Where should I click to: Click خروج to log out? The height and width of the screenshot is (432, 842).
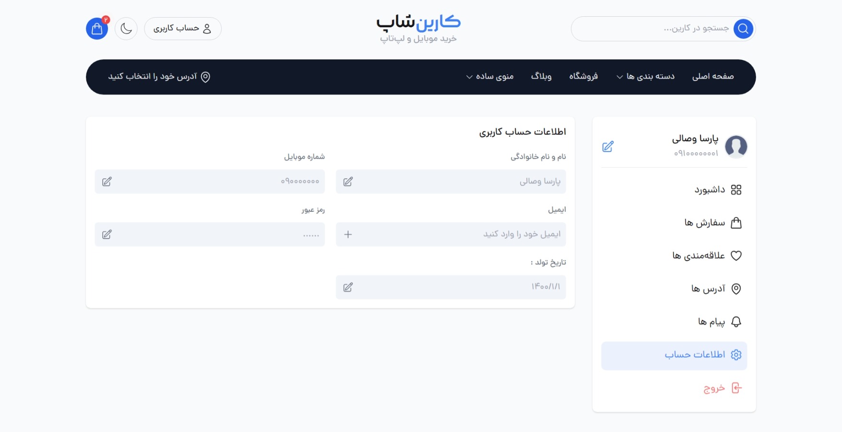click(x=674, y=388)
